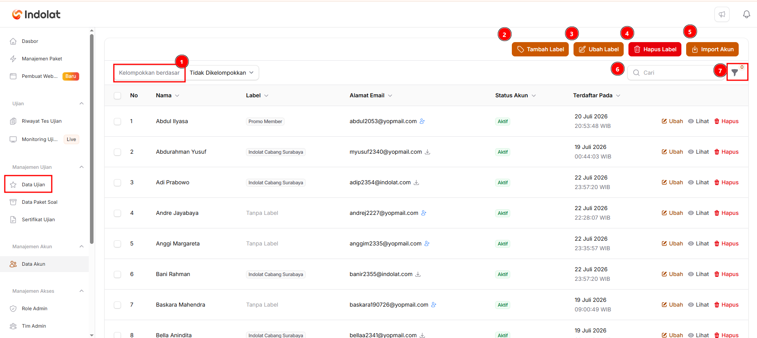The height and width of the screenshot is (338, 757).
Task: Click the Sertifikat Ujian document icon
Action: pyautogui.click(x=13, y=220)
